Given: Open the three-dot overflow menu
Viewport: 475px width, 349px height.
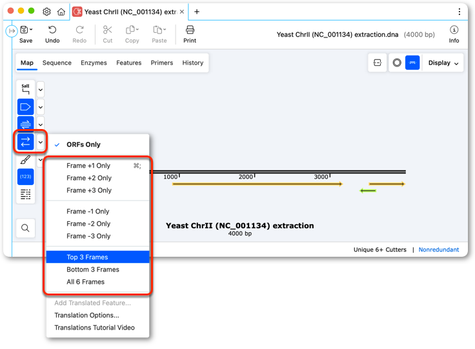Looking at the screenshot, I should [460, 12].
